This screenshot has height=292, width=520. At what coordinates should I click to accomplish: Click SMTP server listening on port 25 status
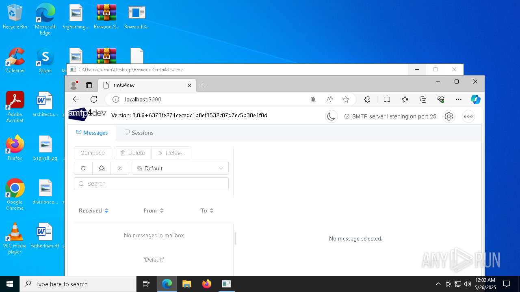coord(390,116)
